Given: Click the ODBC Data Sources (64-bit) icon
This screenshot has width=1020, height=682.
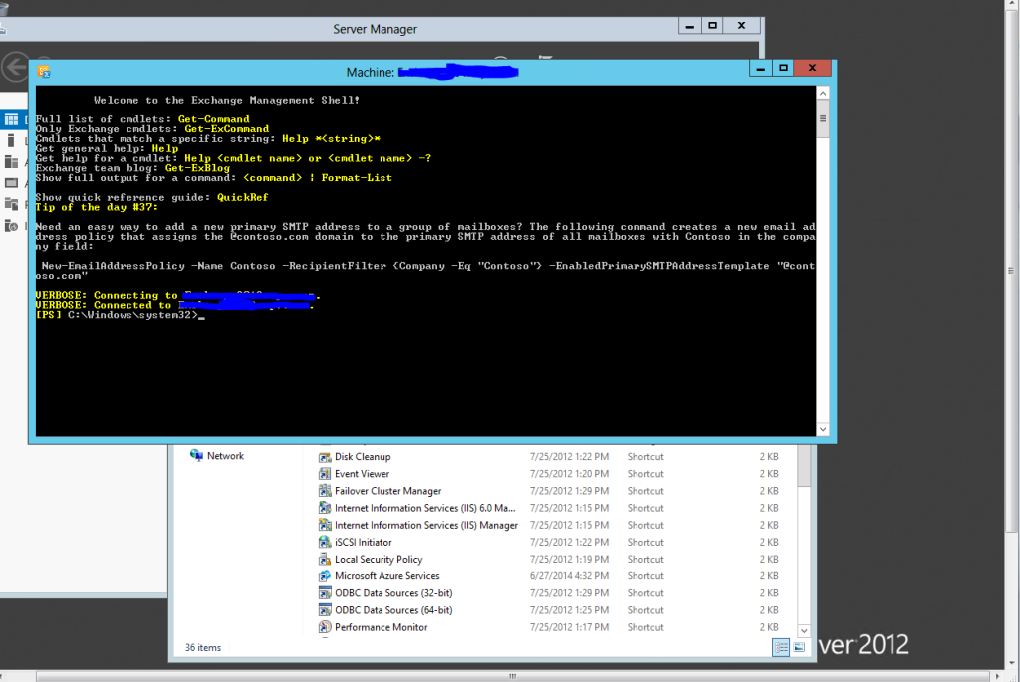Looking at the screenshot, I should point(325,610).
